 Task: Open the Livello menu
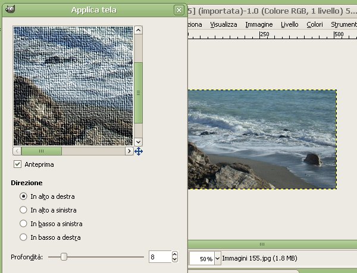(290, 24)
